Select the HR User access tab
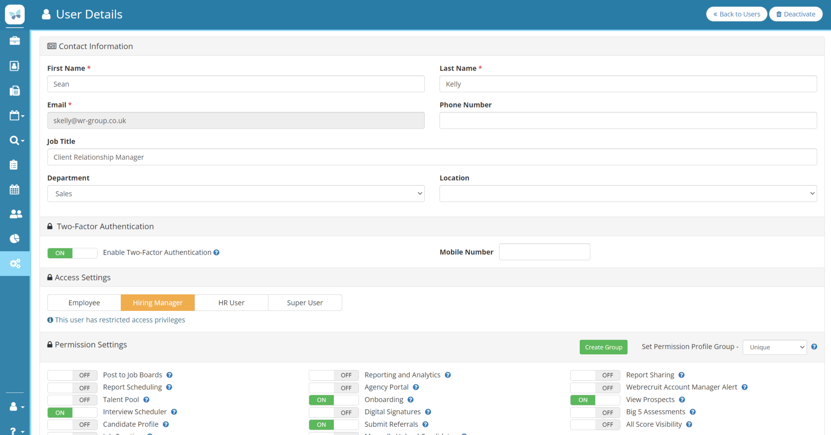Screen dimensions: 831x435 pyautogui.click(x=231, y=303)
